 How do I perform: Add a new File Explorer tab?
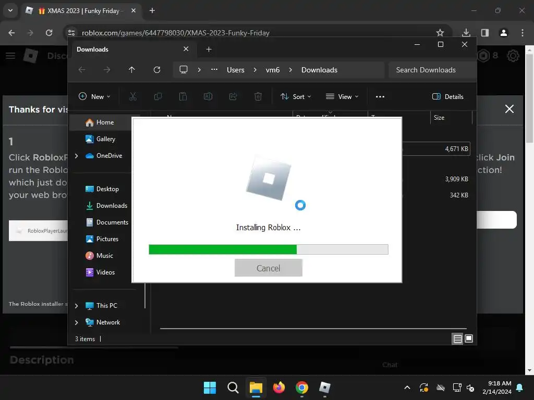(x=209, y=49)
